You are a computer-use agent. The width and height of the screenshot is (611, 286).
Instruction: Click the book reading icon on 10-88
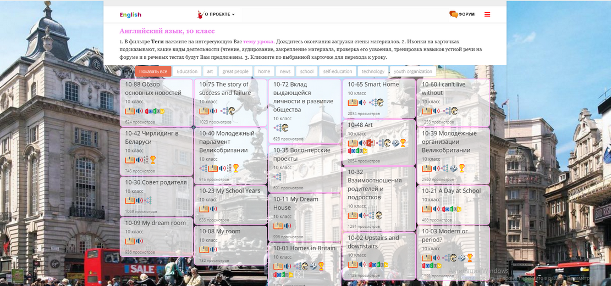pos(130,111)
